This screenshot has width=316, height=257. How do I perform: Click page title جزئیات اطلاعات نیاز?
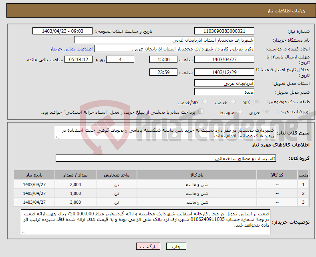click(286, 11)
